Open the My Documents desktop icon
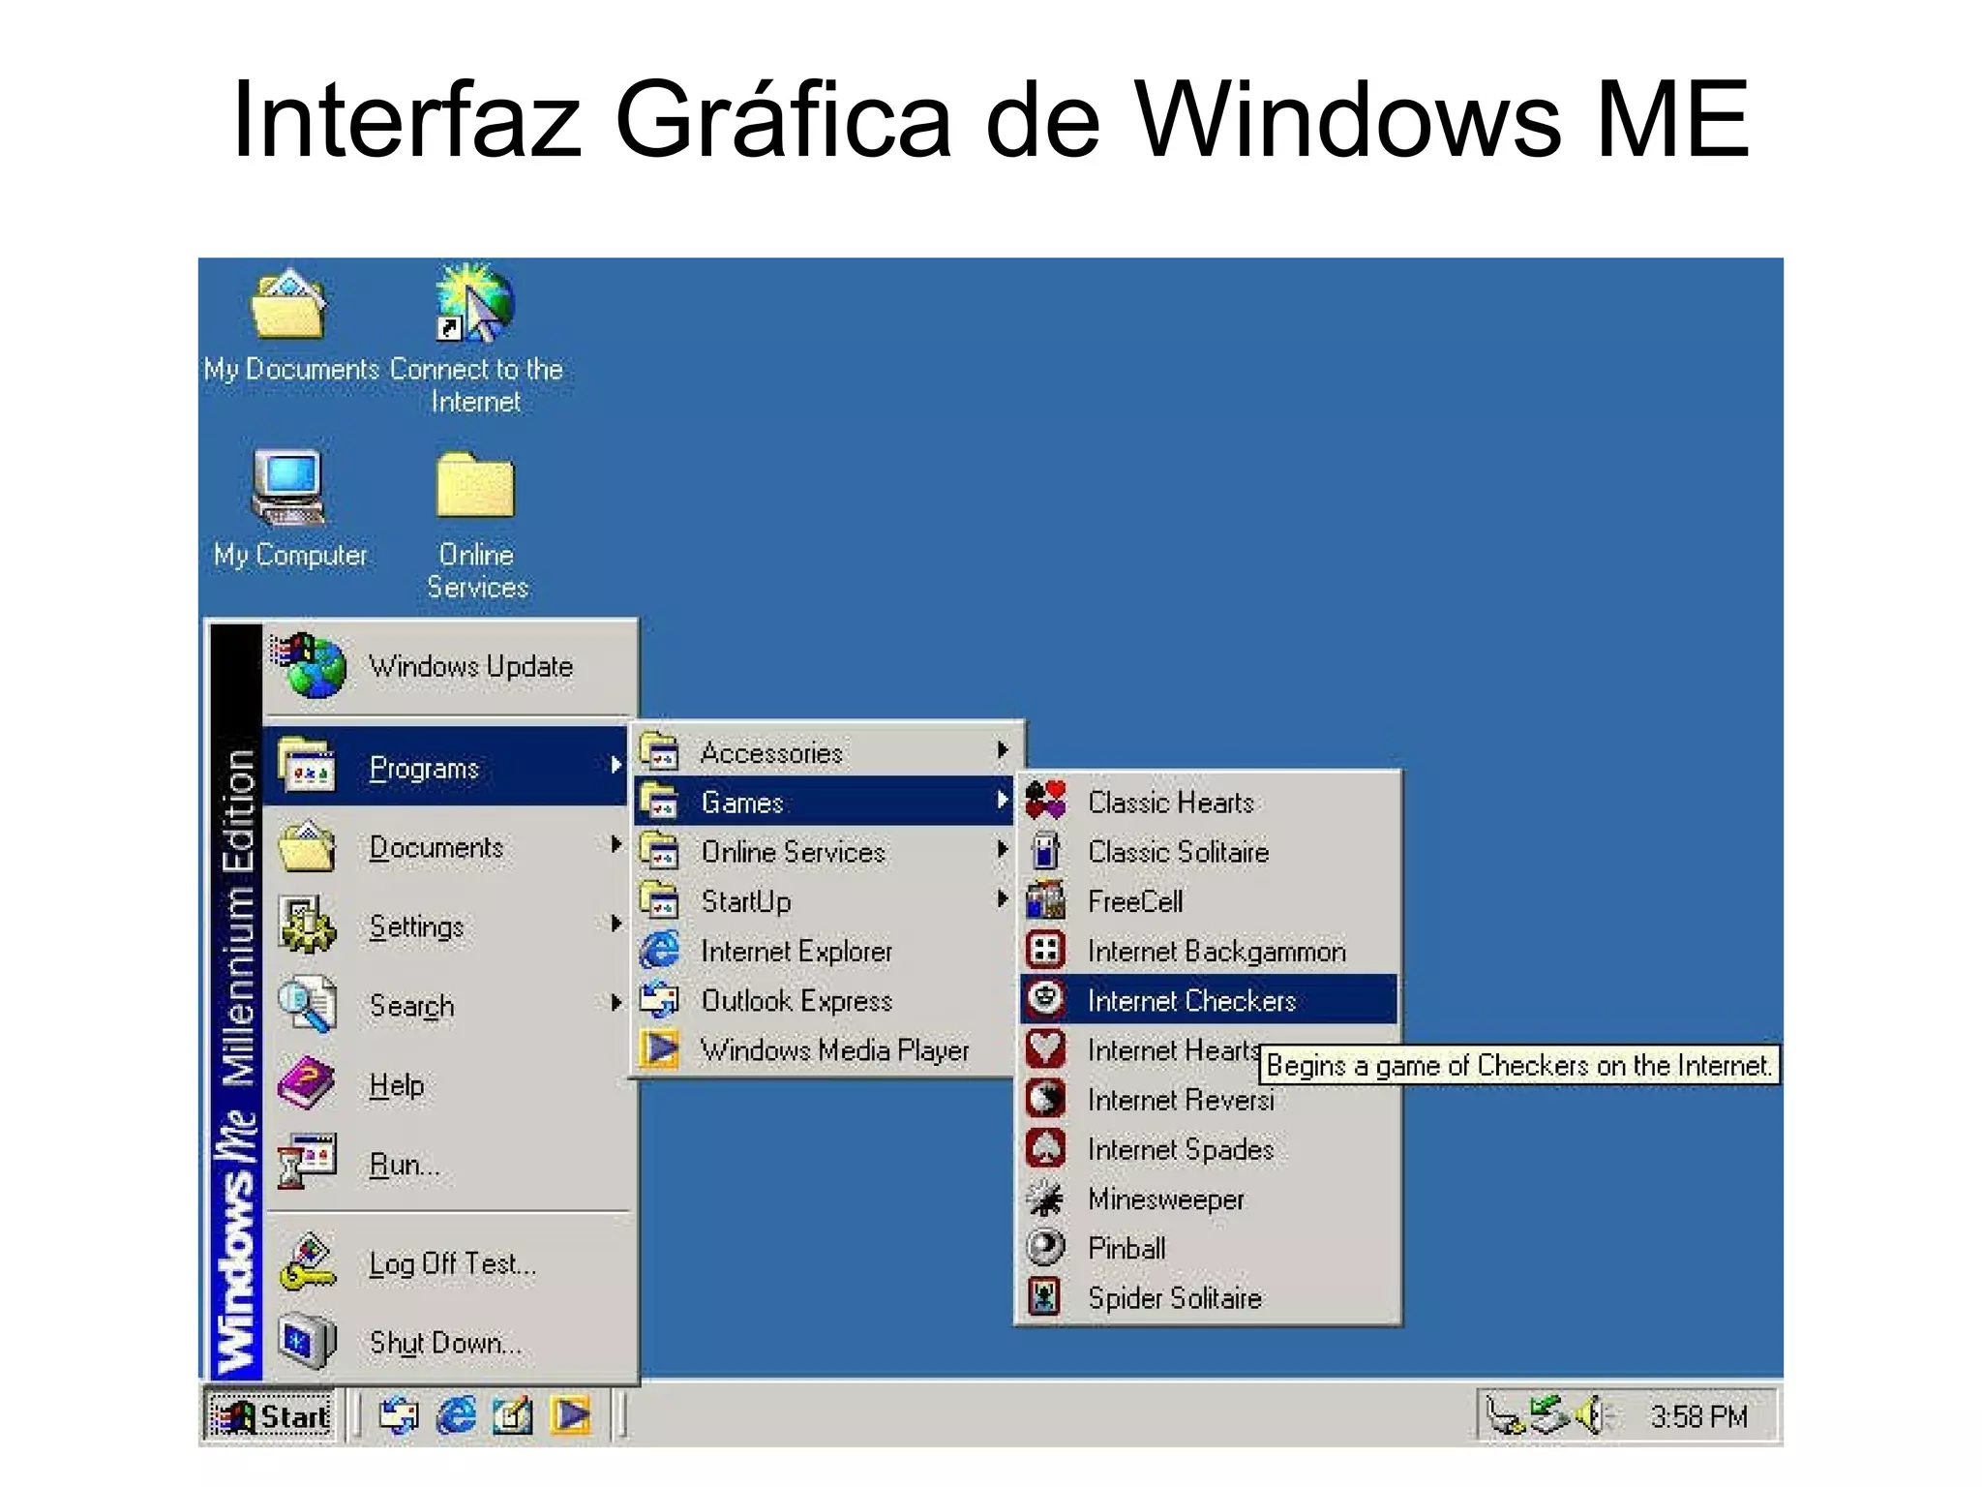 point(289,304)
